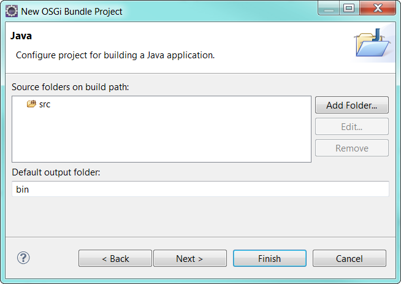
Task: Click the help question mark icon
Action: tap(24, 258)
